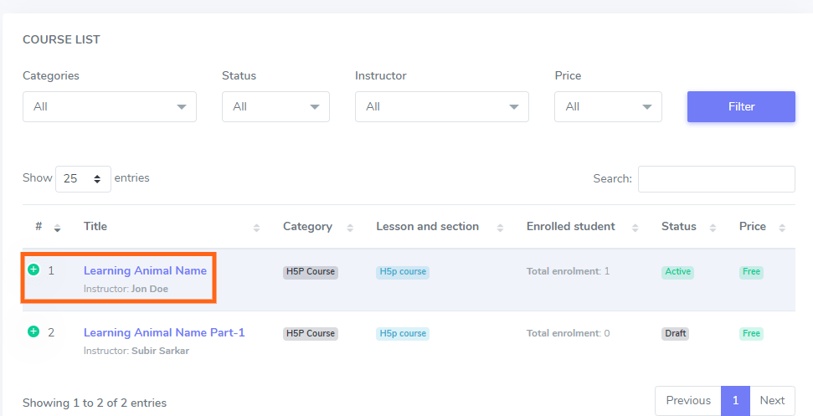The width and height of the screenshot is (813, 416).
Task: Open the Categories dropdown
Action: [x=109, y=107]
